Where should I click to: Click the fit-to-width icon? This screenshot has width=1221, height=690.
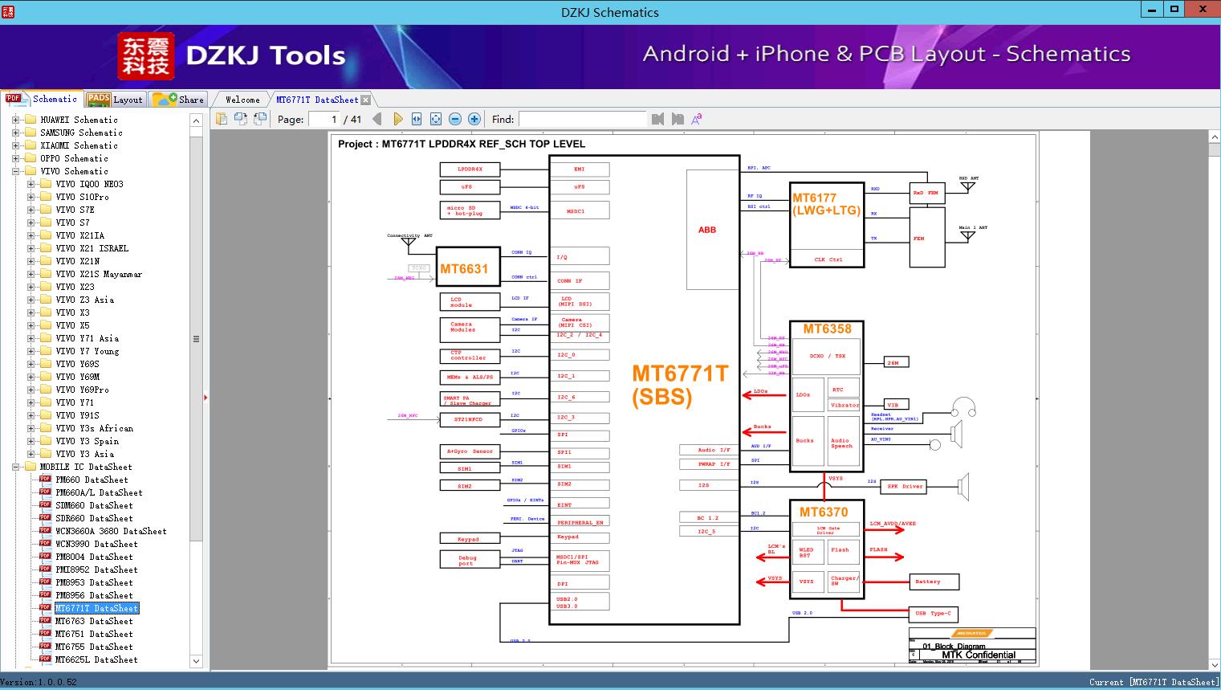click(x=417, y=119)
